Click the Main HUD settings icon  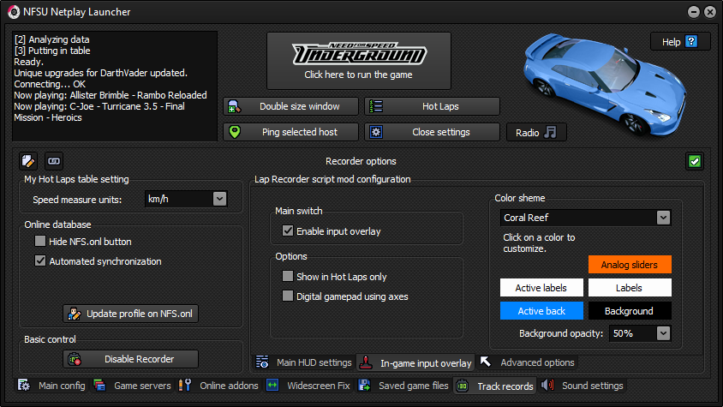(262, 362)
